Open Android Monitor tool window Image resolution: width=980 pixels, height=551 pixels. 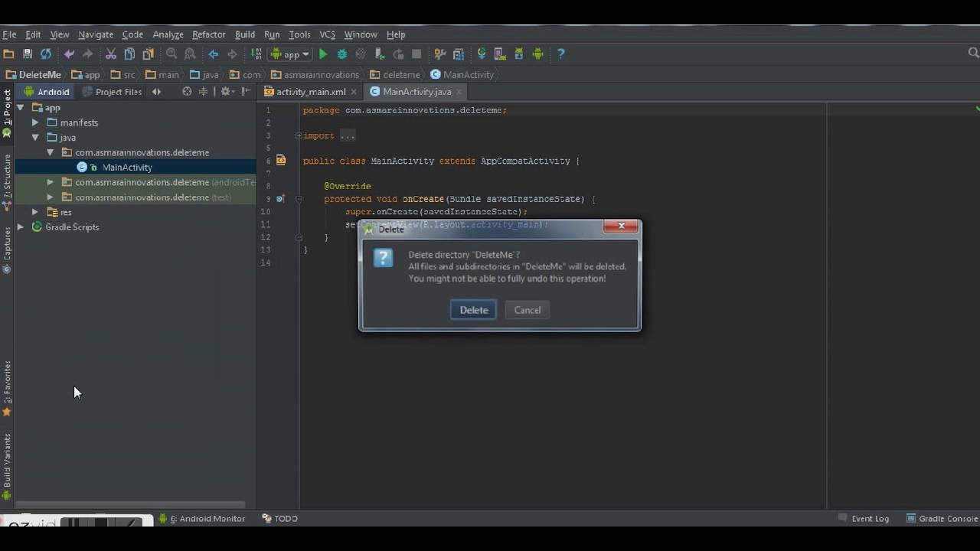[x=202, y=519]
